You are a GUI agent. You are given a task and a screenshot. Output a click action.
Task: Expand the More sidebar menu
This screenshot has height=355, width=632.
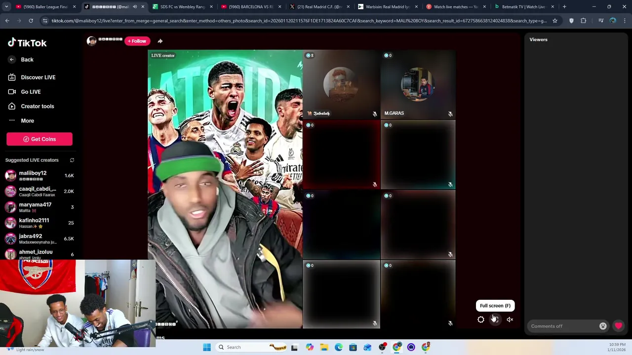pos(21,121)
